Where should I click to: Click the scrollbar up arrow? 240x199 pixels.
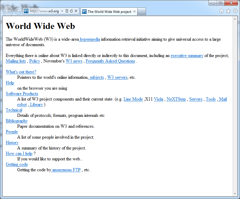click(x=235, y=19)
